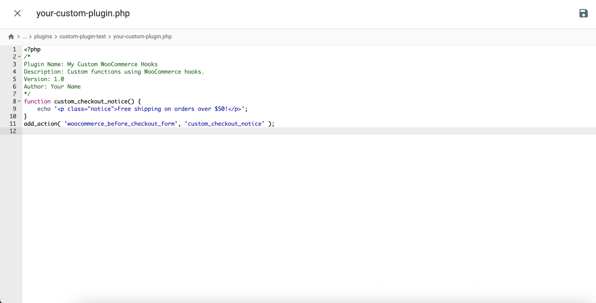Screen dimensions: 596x303
Task: Collapse the plugin header comment block fold
Action: [19, 57]
